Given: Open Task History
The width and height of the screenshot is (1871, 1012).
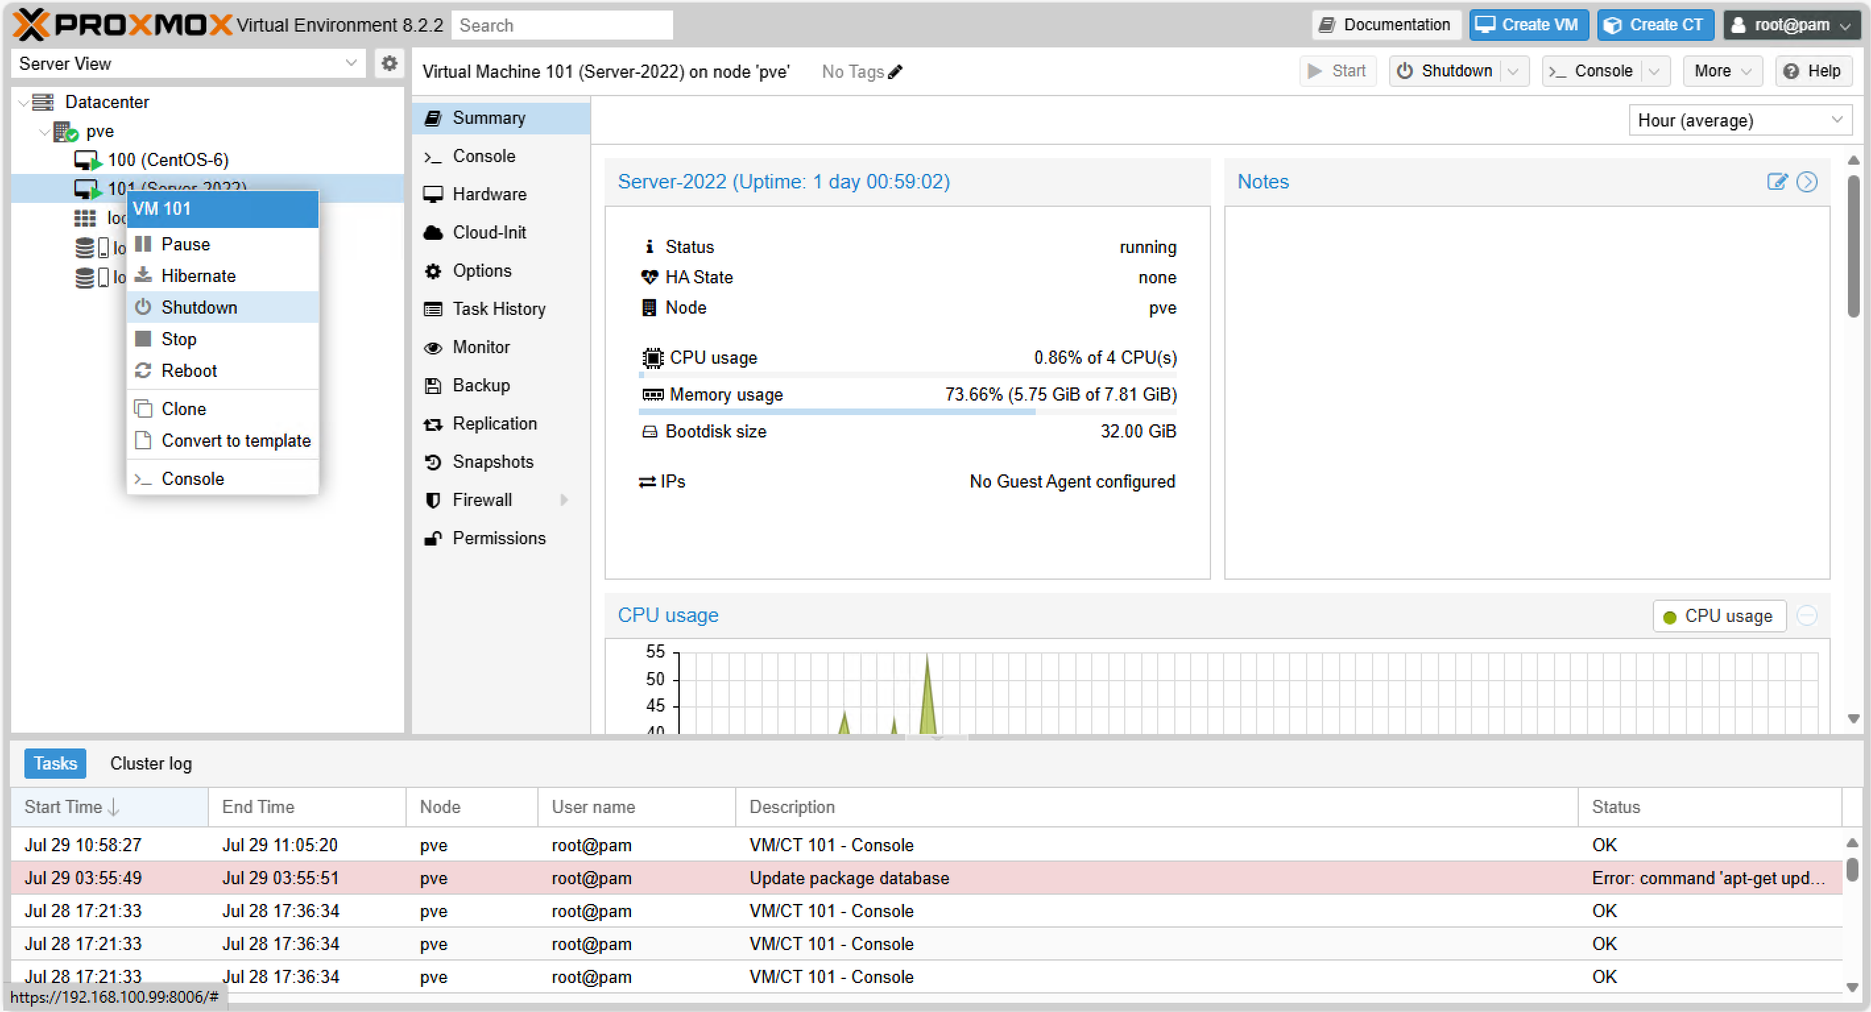Looking at the screenshot, I should click(501, 308).
